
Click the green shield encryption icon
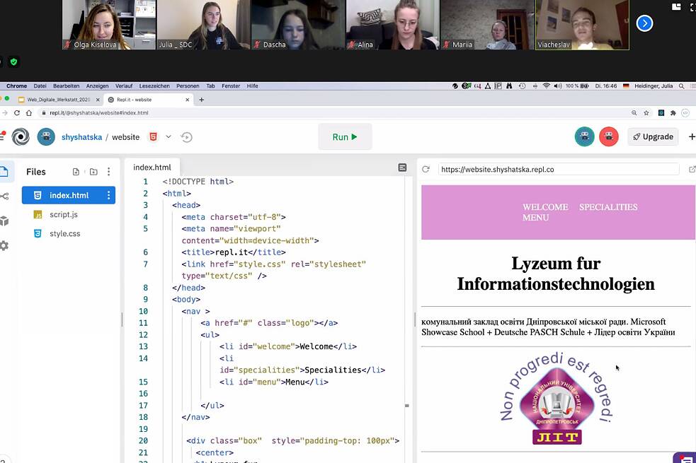click(13, 61)
